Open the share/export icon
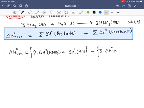This screenshot has width=144, height=108. pyautogui.click(x=26, y=6)
